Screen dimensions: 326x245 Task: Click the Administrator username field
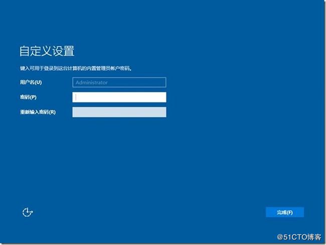(x=119, y=82)
